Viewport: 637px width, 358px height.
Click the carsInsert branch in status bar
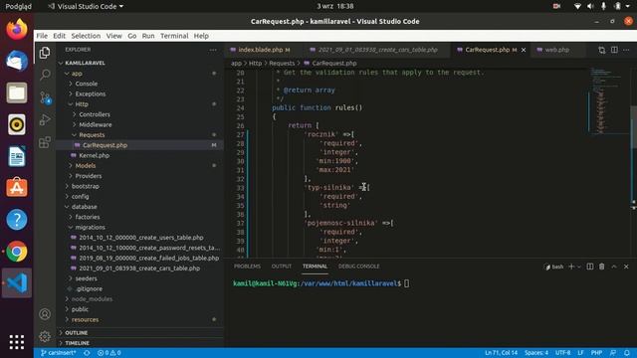pos(58,353)
